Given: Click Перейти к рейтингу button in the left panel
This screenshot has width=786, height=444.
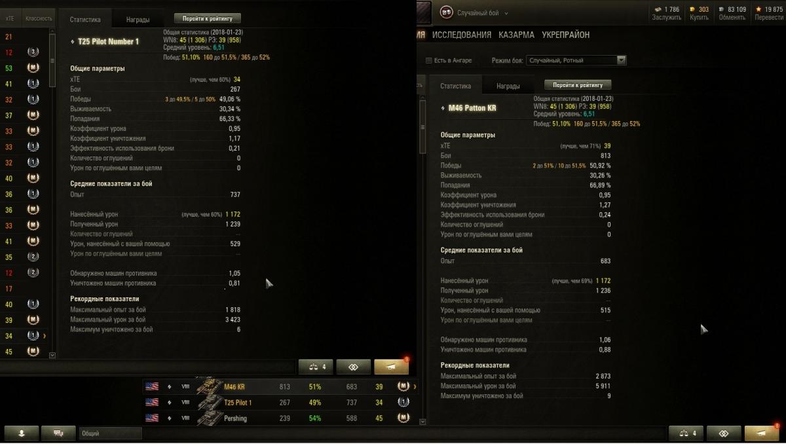Looking at the screenshot, I should point(208,18).
